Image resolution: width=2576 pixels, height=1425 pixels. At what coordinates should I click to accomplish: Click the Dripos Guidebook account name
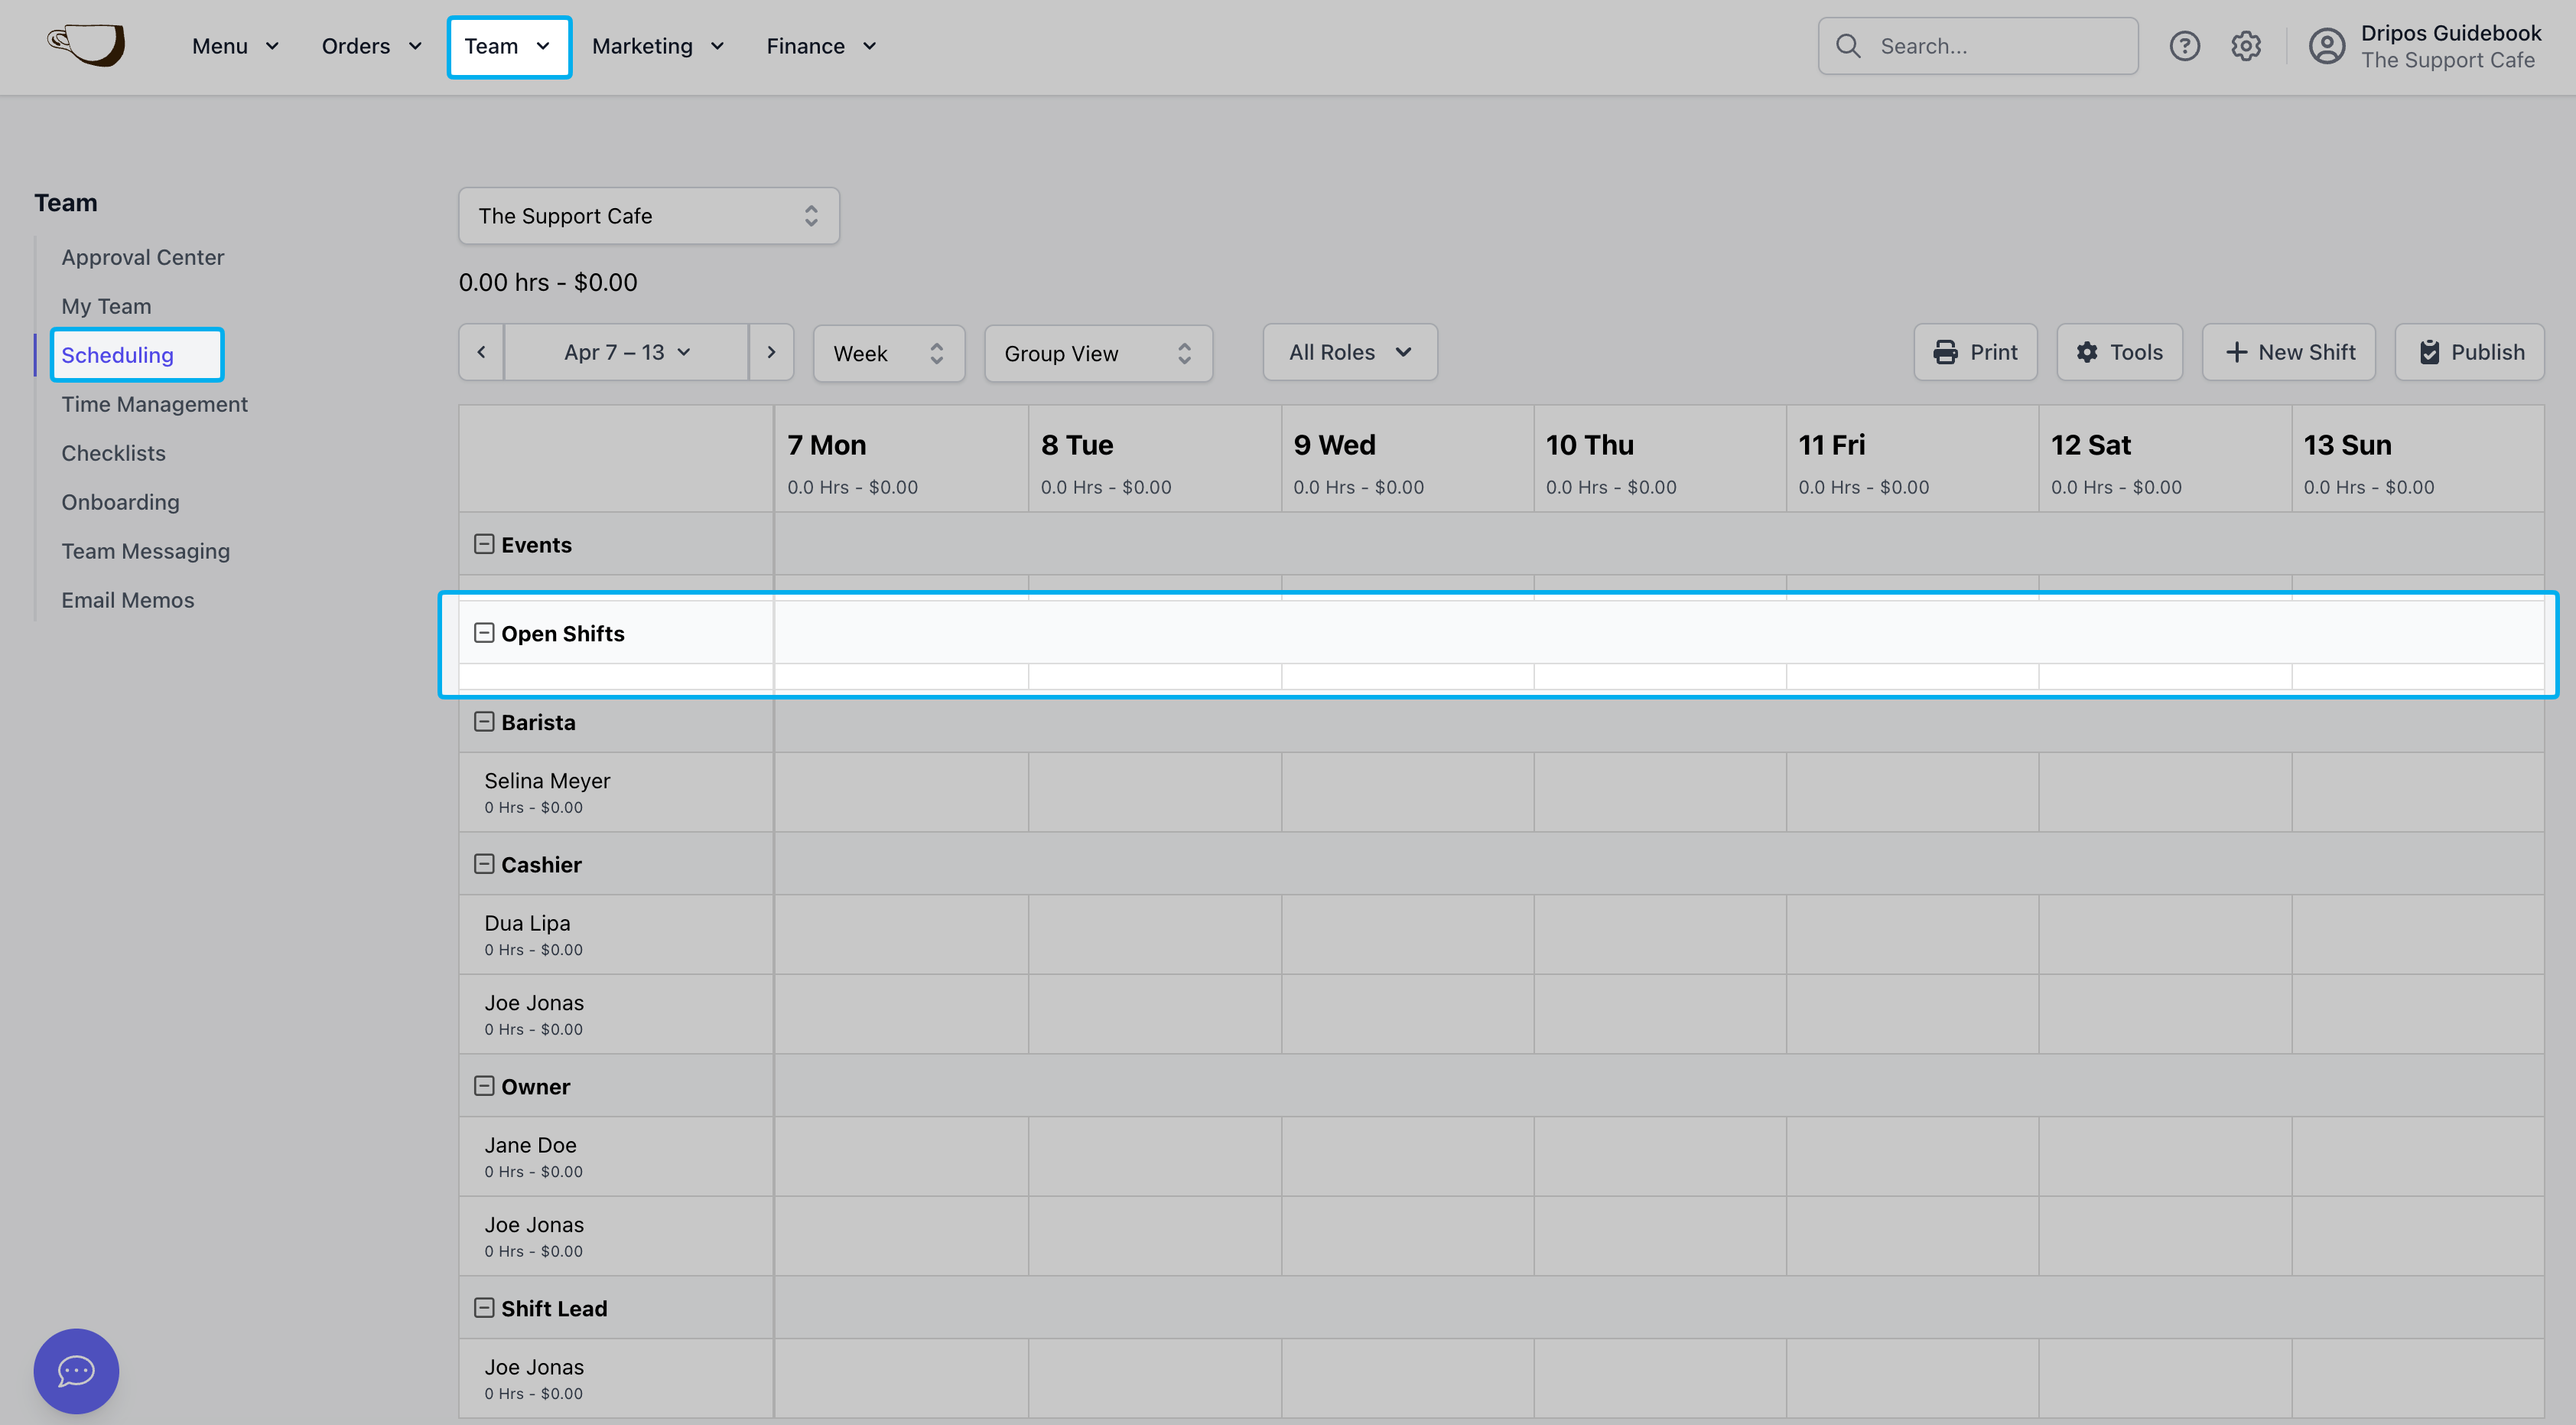(x=2450, y=33)
